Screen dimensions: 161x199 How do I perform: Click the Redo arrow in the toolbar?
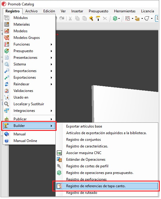click(x=62, y=18)
